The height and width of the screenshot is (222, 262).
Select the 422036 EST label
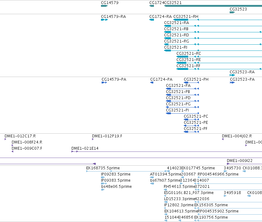pyautogui.click(x=202, y=199)
